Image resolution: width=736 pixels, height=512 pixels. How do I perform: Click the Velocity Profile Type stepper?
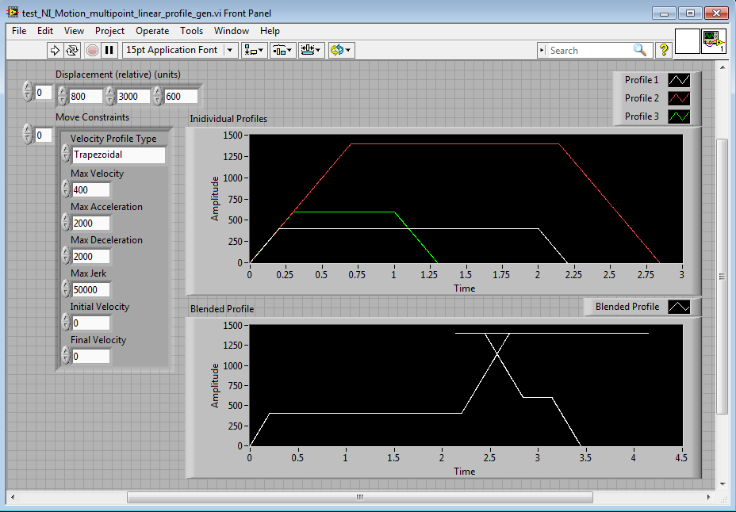(x=66, y=155)
